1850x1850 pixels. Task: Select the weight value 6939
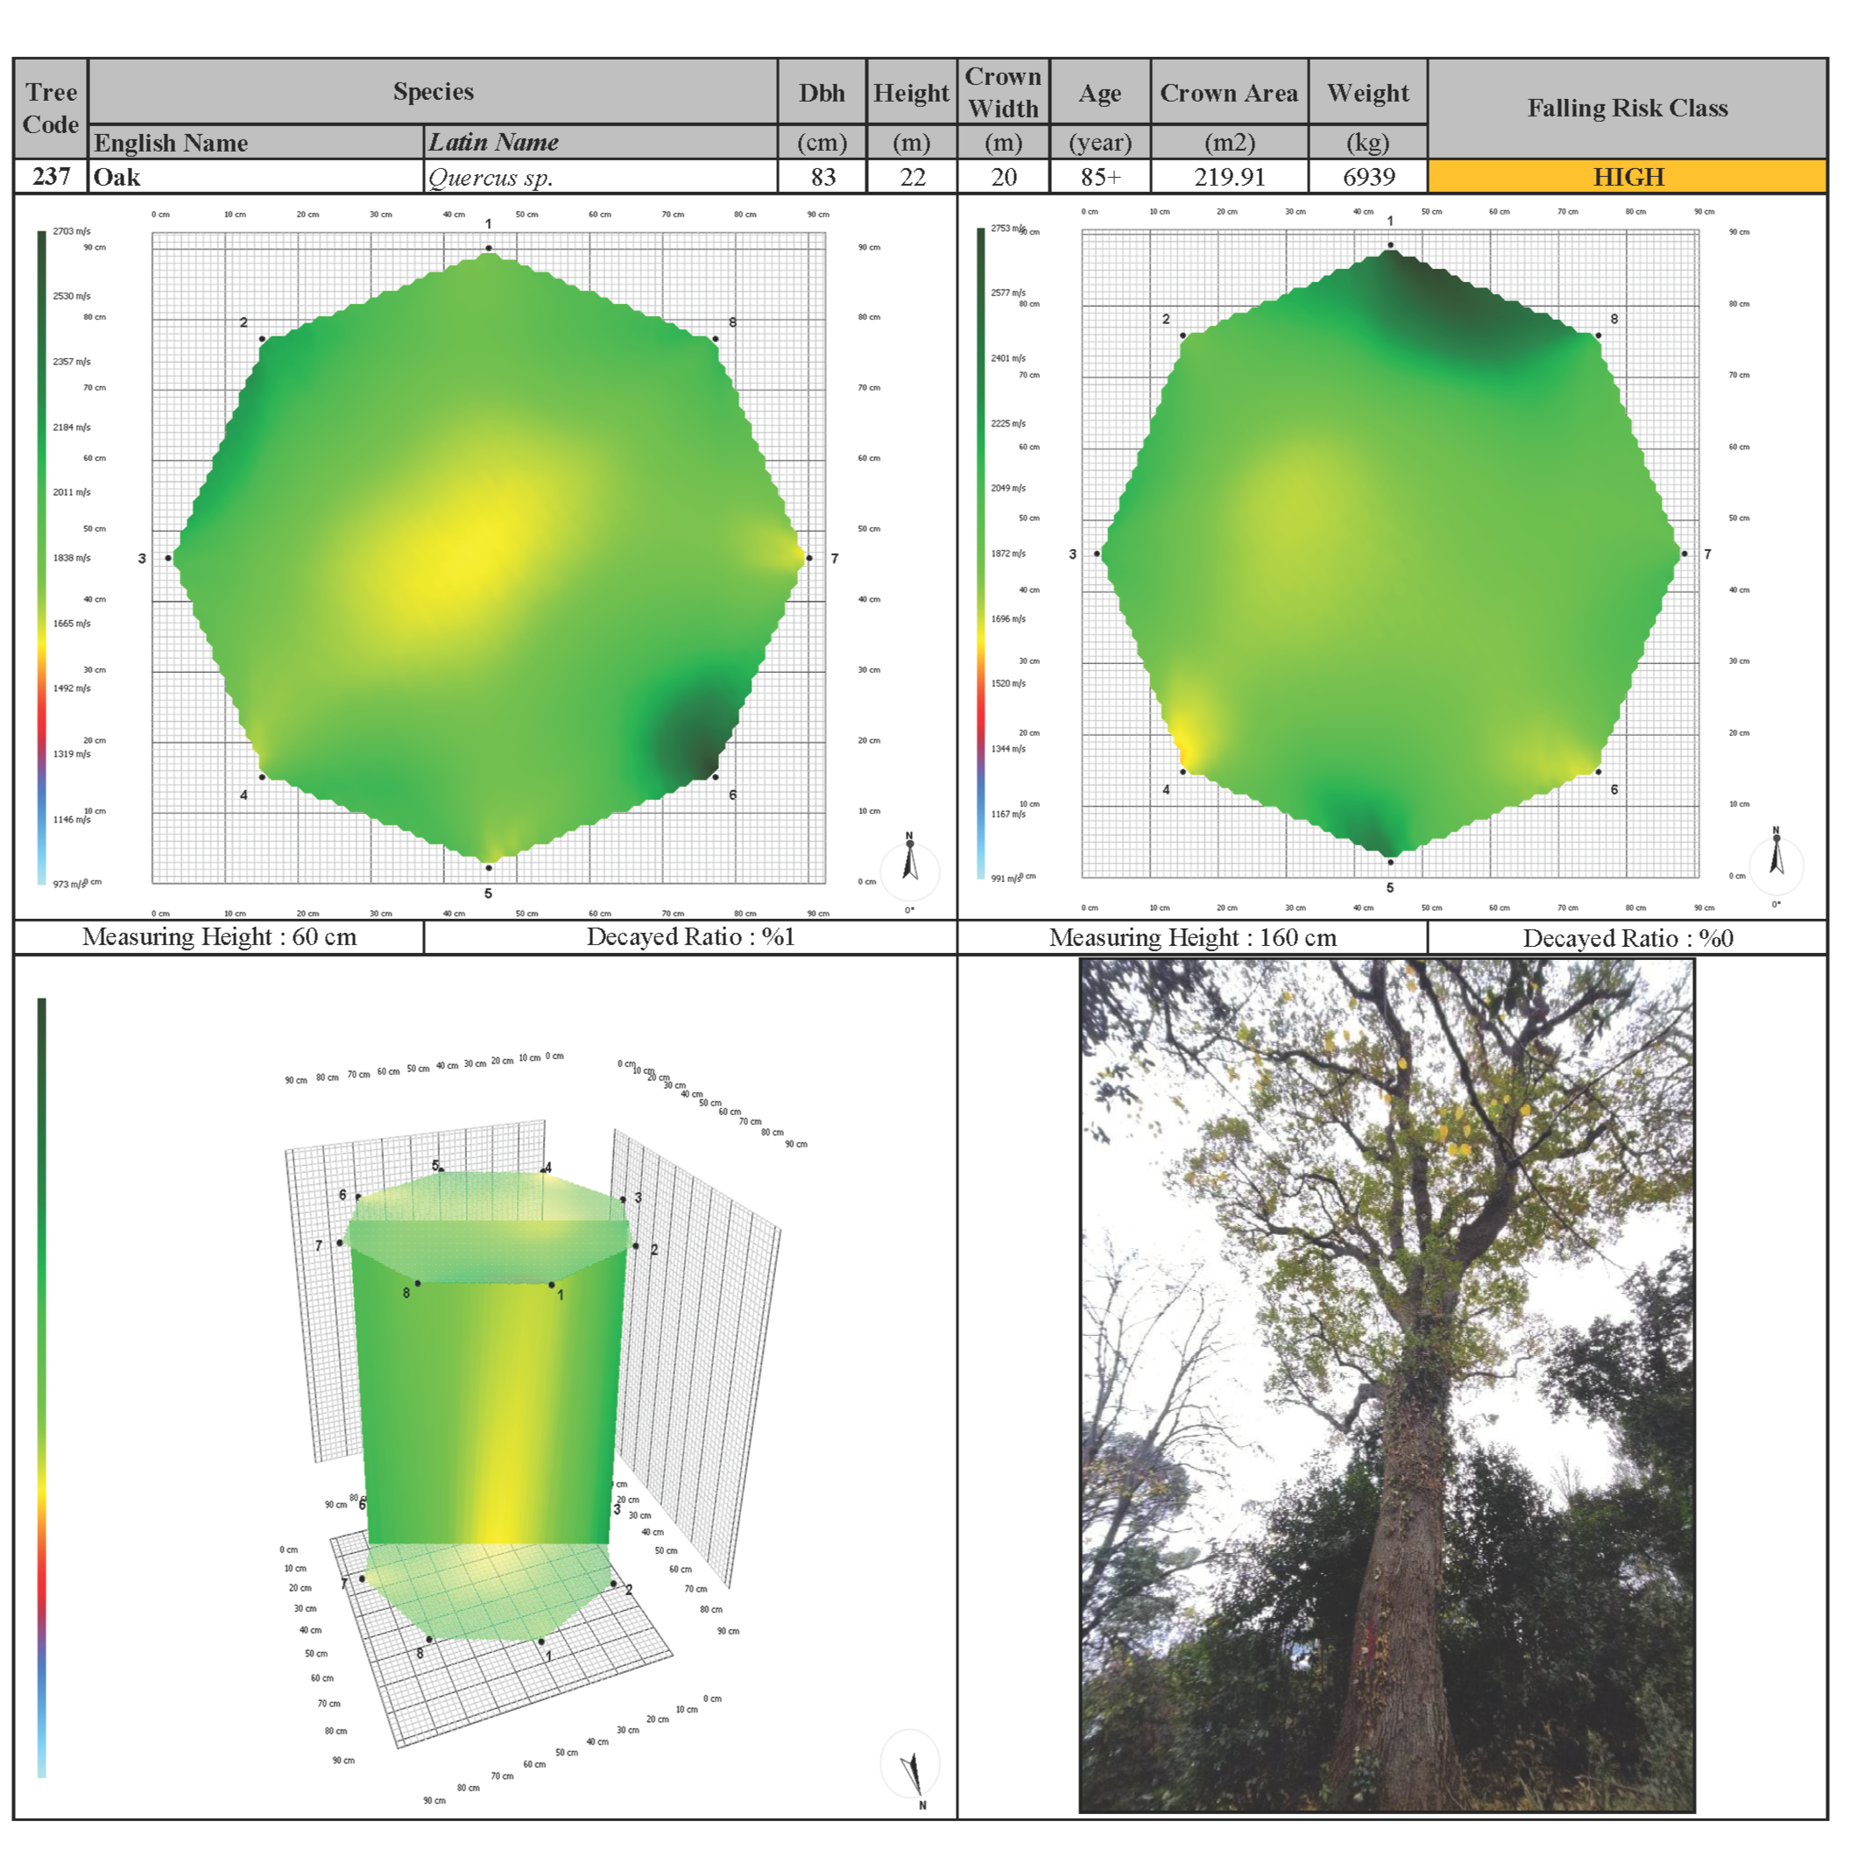click(1367, 177)
